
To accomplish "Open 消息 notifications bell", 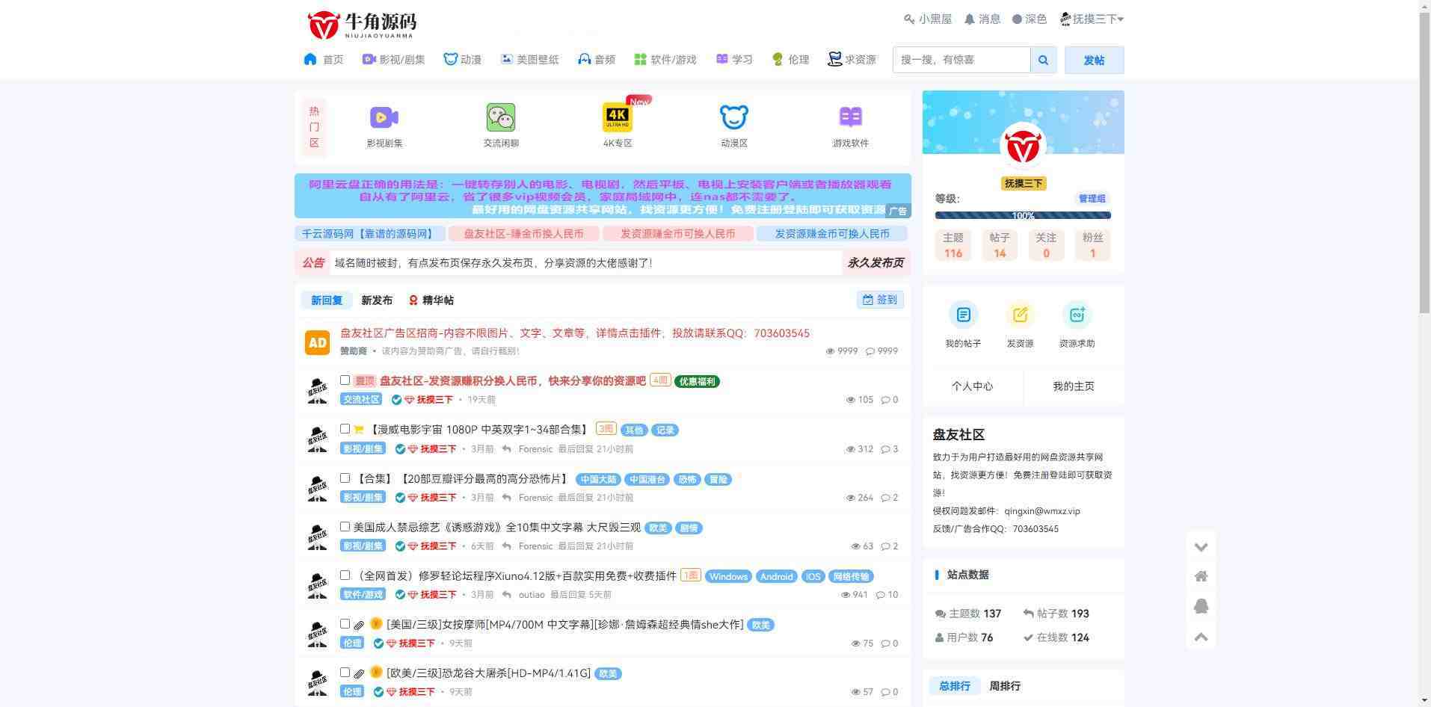I will pos(982,19).
